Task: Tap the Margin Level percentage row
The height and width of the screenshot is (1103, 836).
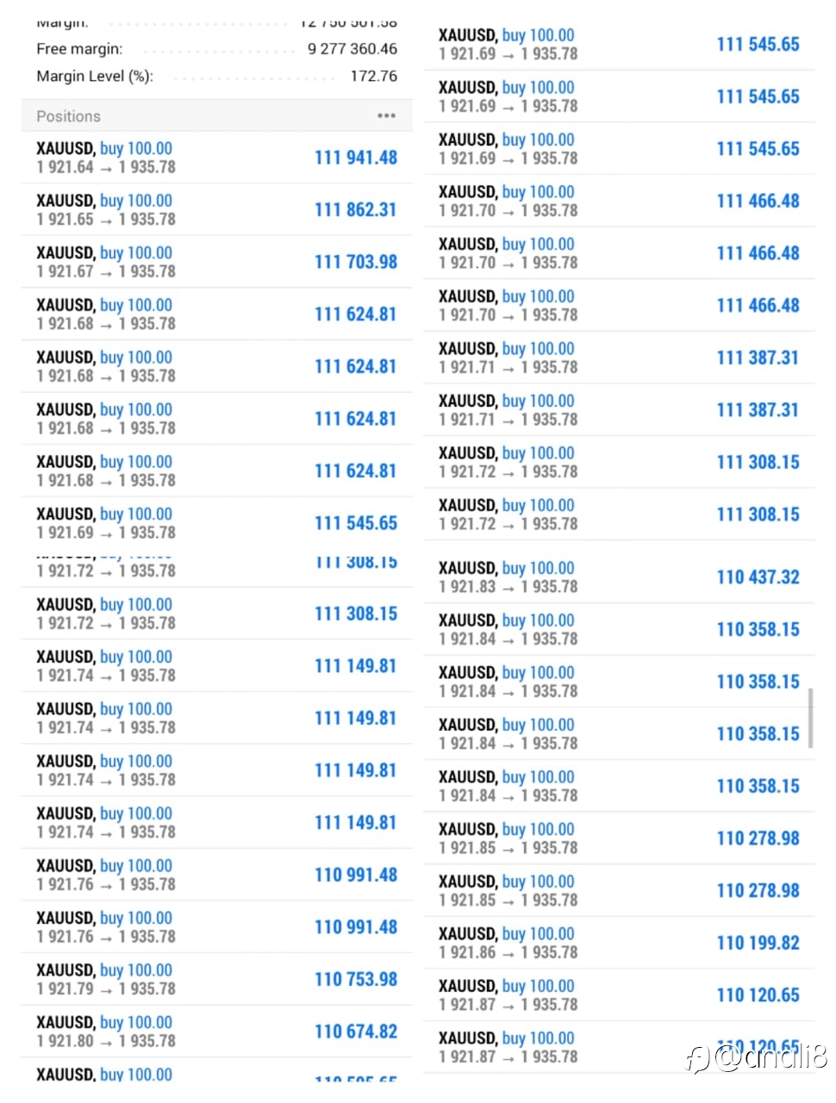Action: pyautogui.click(x=216, y=76)
